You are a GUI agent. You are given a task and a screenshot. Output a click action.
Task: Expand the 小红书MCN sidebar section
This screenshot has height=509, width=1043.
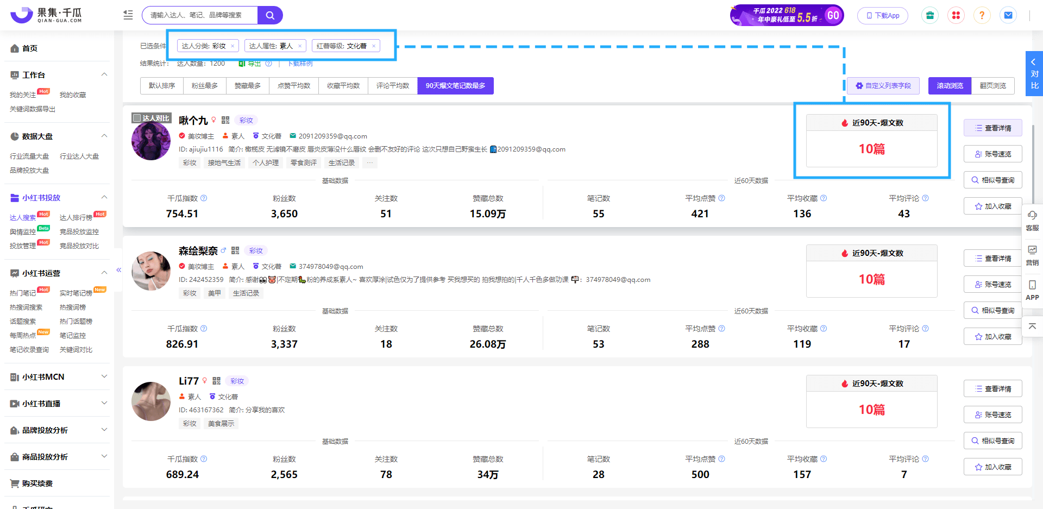[x=104, y=376]
